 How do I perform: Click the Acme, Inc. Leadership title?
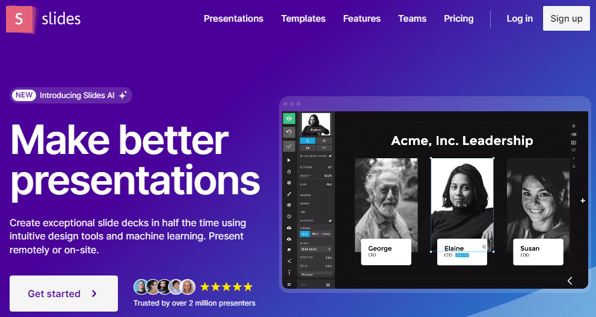tap(462, 141)
